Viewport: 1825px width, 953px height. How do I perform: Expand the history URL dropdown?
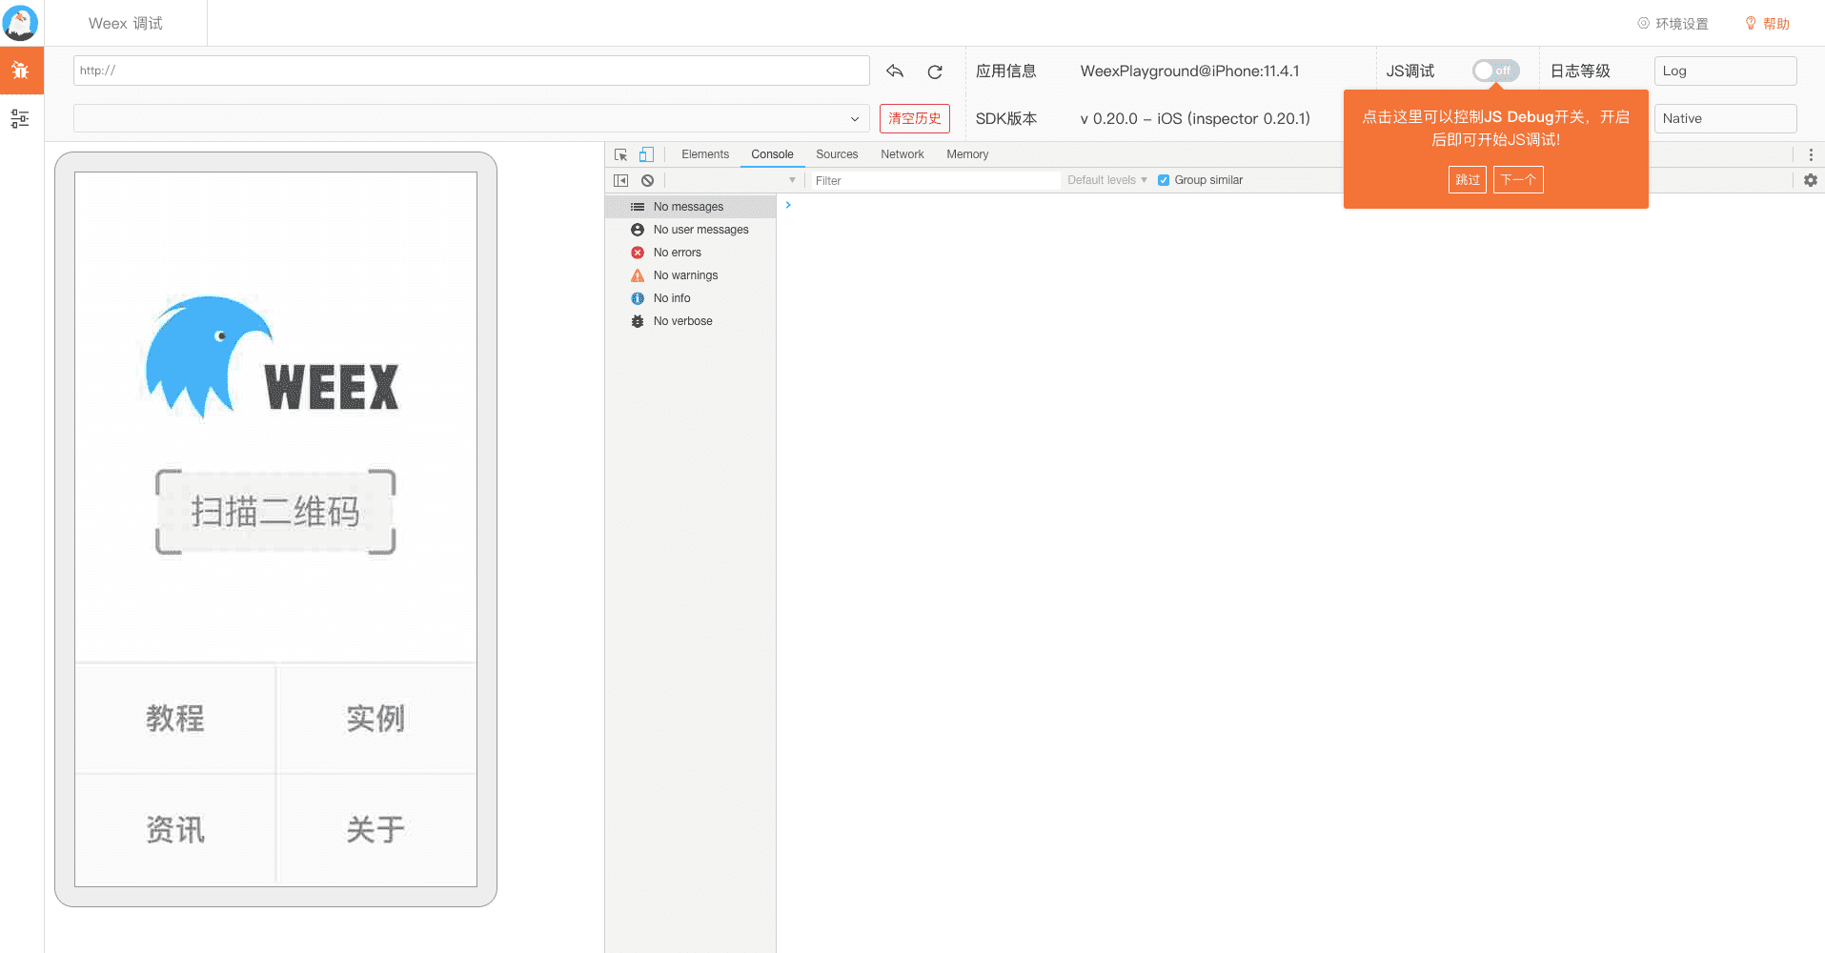coord(472,118)
